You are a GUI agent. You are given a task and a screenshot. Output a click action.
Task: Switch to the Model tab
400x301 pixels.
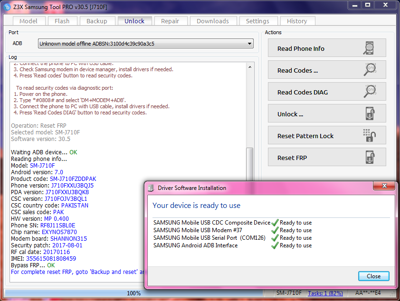click(29, 21)
